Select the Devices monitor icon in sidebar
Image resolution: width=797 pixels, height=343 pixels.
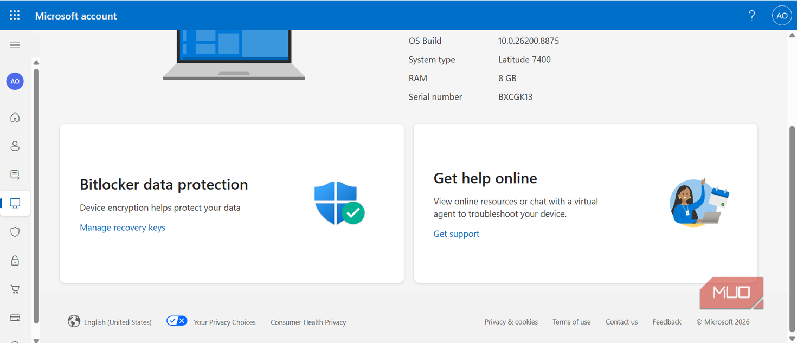(15, 203)
